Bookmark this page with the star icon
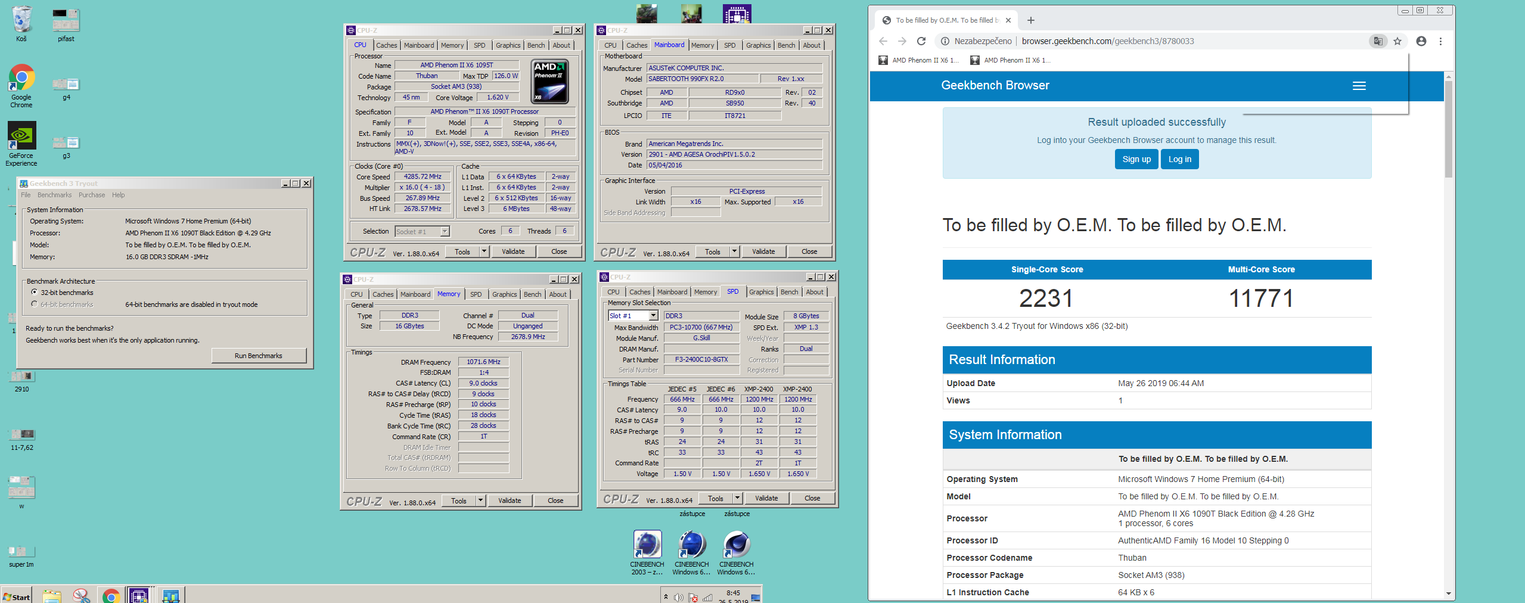The image size is (1525, 603). click(x=1397, y=41)
